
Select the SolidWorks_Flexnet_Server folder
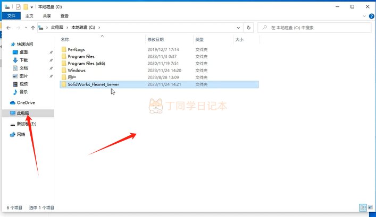[x=159, y=84]
